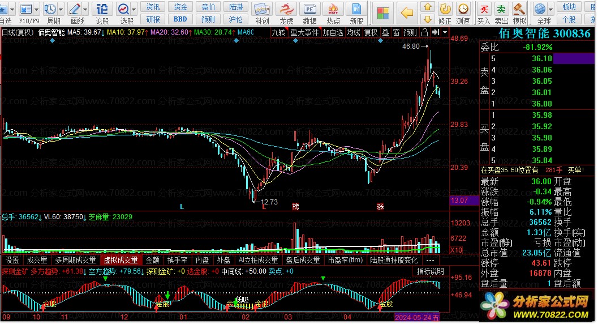598x324 pixels.
Task: Switch to the 金额 amount tab
Action: tap(153, 260)
